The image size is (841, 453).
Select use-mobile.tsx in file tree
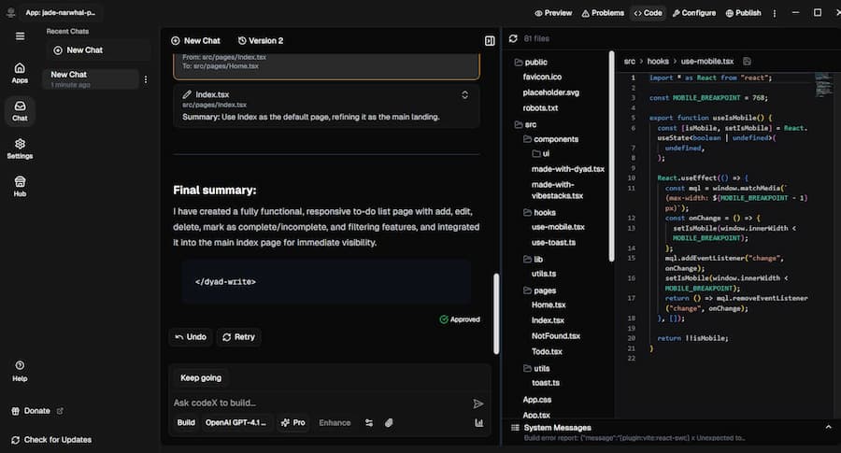click(x=558, y=227)
